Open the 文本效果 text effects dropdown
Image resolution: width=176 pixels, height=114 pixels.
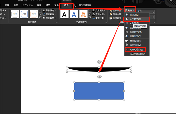coord(99,18)
